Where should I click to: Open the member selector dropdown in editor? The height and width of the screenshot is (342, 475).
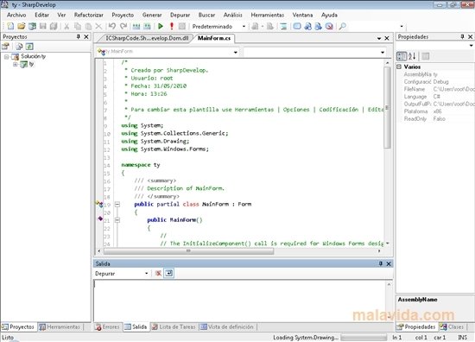coord(383,52)
